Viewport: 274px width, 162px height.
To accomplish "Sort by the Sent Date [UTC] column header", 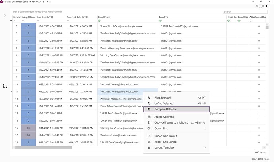I will tap(50, 17).
